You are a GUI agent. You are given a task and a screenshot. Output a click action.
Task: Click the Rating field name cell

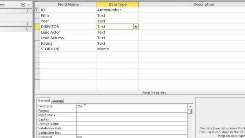68,43
